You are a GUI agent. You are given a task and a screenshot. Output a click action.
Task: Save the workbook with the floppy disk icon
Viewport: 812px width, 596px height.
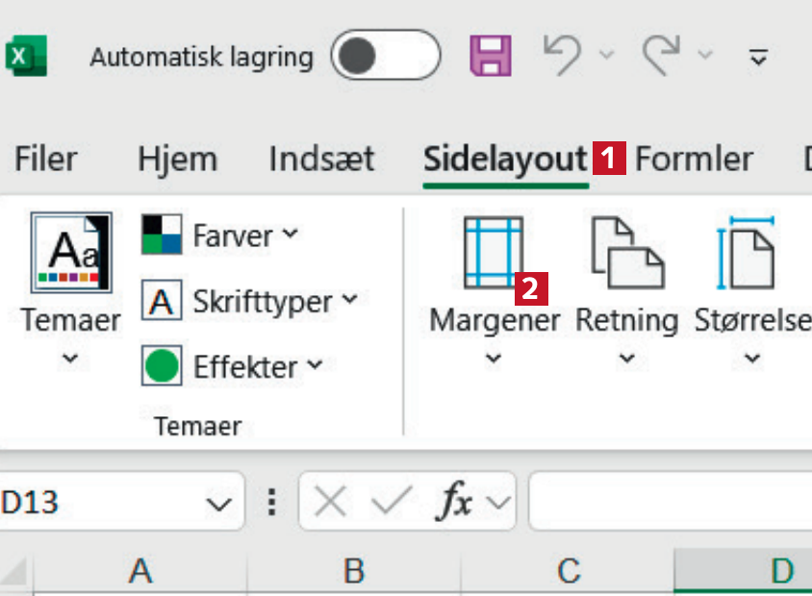[x=491, y=56]
